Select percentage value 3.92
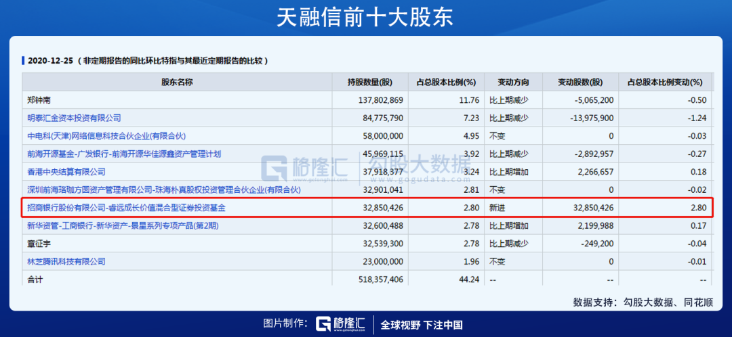 click(472, 154)
